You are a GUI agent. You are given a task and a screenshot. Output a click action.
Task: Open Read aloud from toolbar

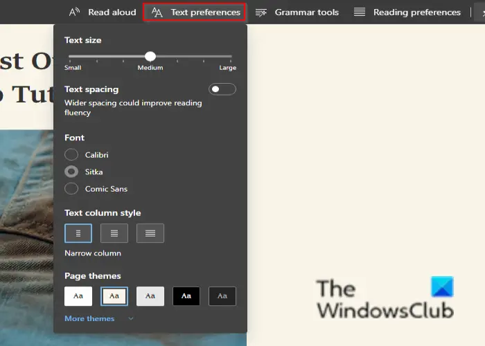tap(103, 12)
